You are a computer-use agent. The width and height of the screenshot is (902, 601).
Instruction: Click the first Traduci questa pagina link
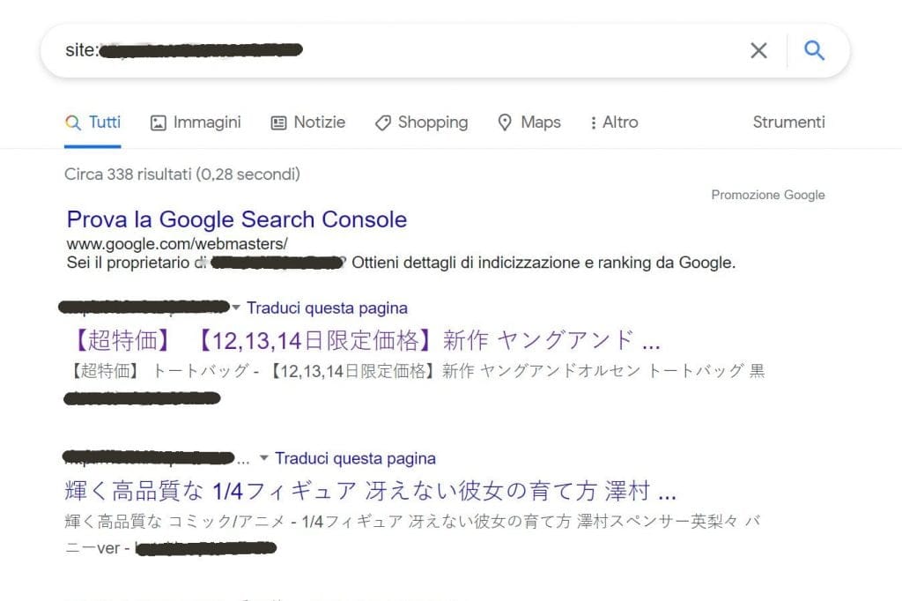tap(328, 308)
